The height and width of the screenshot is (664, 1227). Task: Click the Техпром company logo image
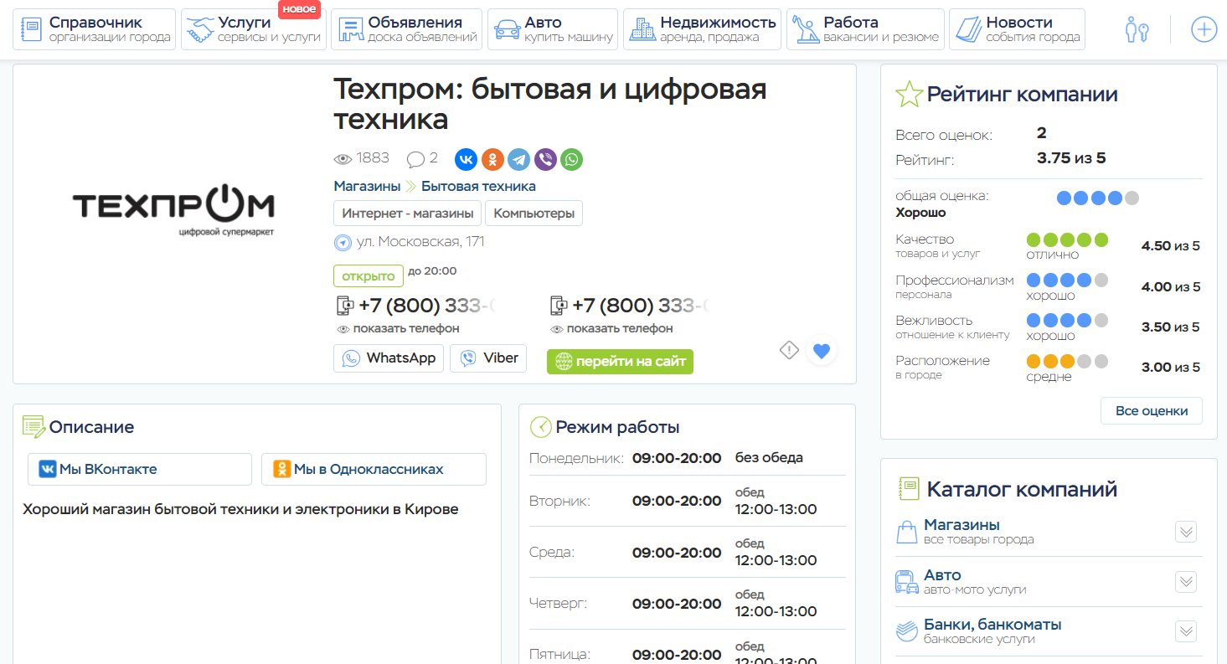173,212
